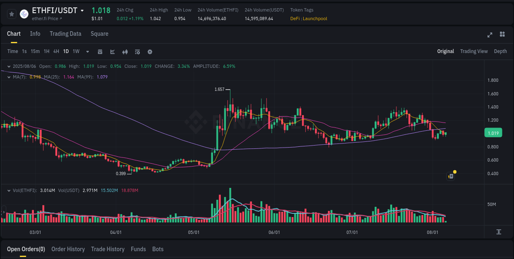Open the chart display options list icon

(x=137, y=52)
